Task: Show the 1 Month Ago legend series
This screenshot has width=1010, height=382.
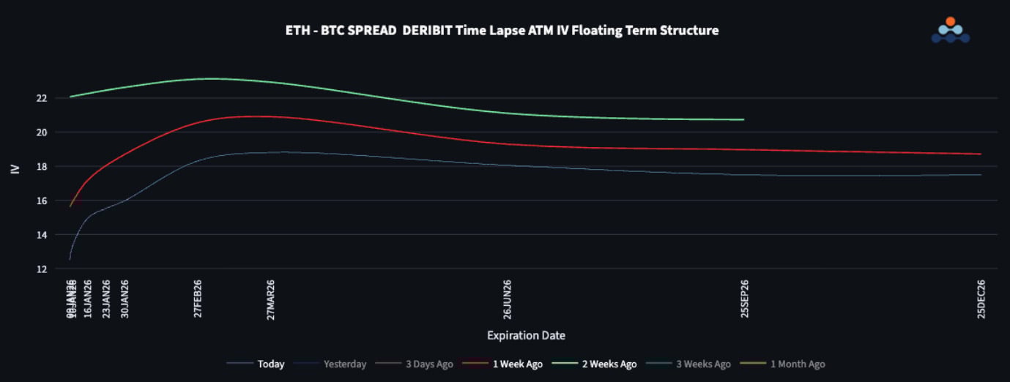Action: [797, 364]
